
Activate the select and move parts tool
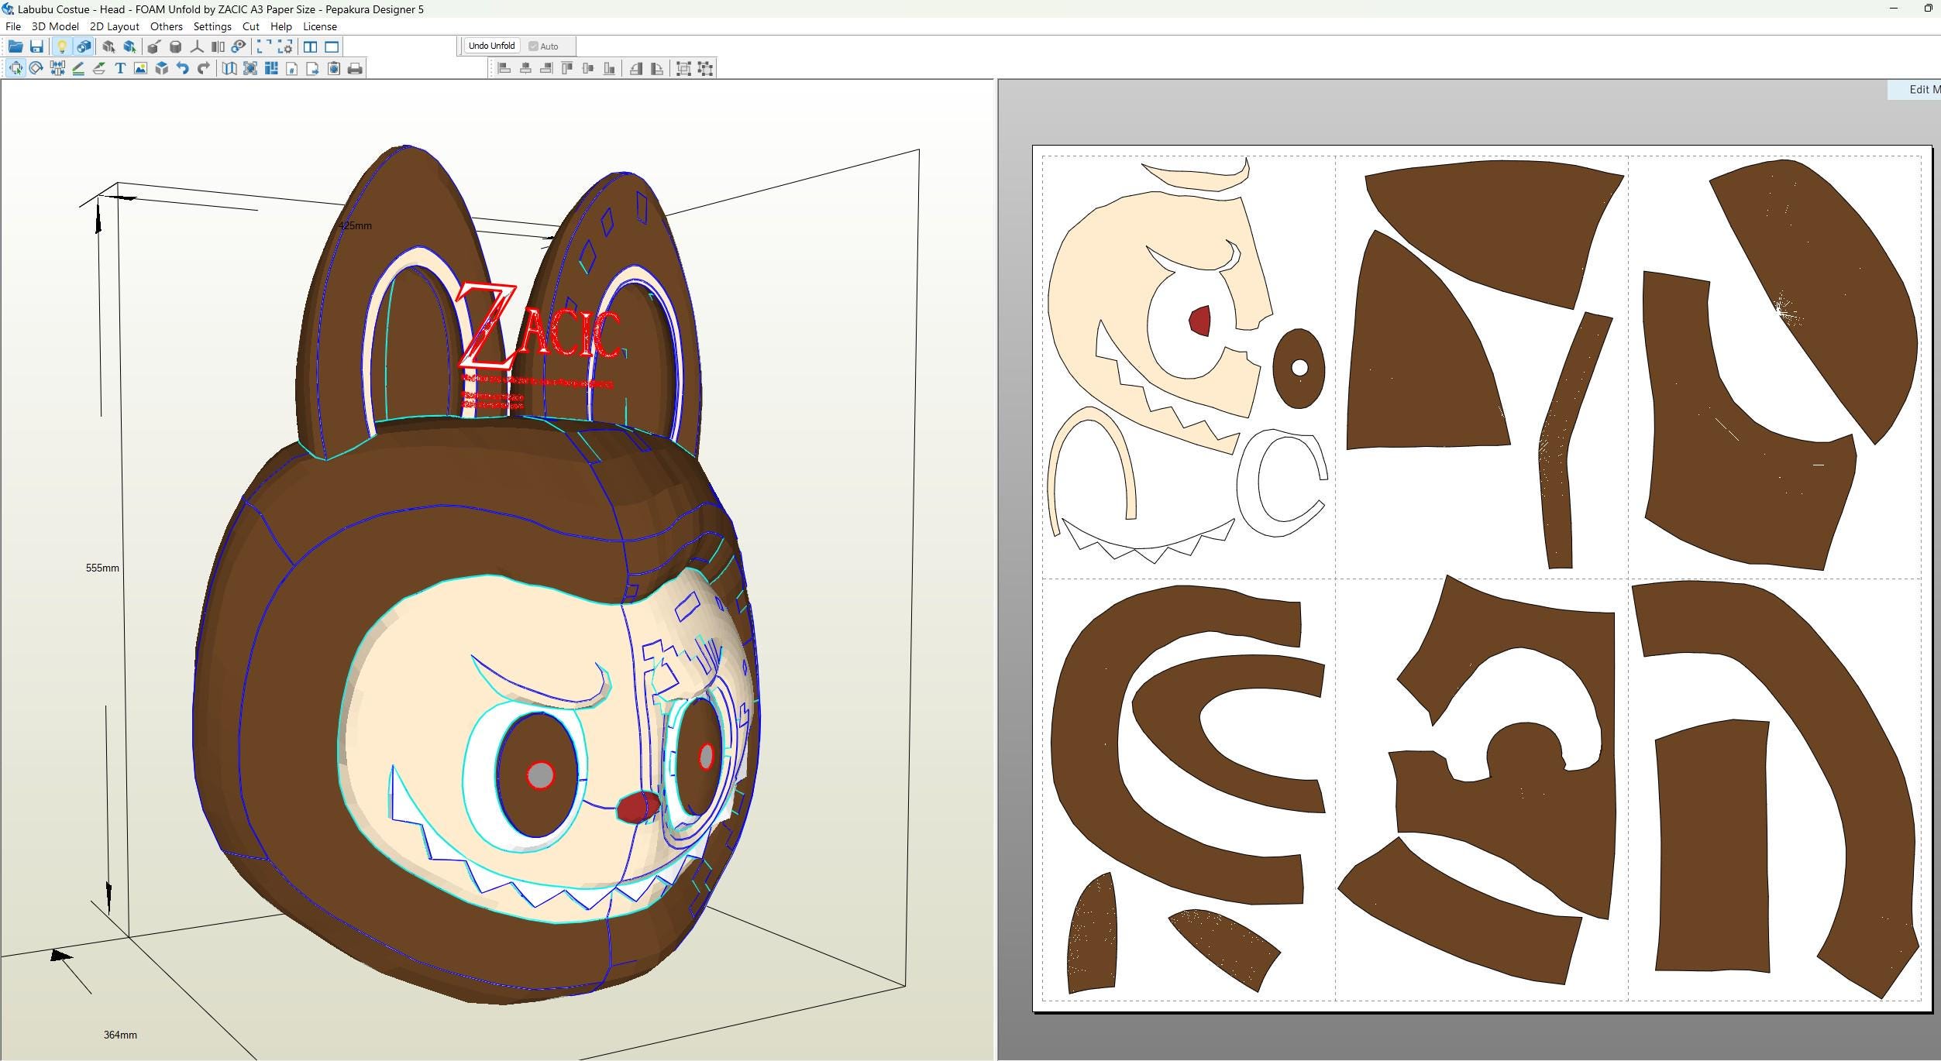click(x=15, y=68)
